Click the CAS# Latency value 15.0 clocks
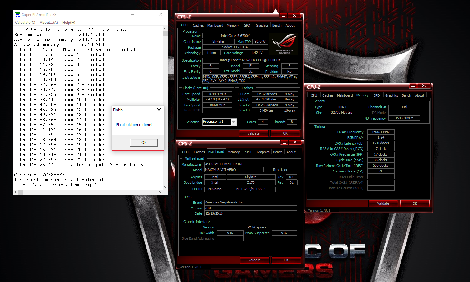 click(x=381, y=143)
